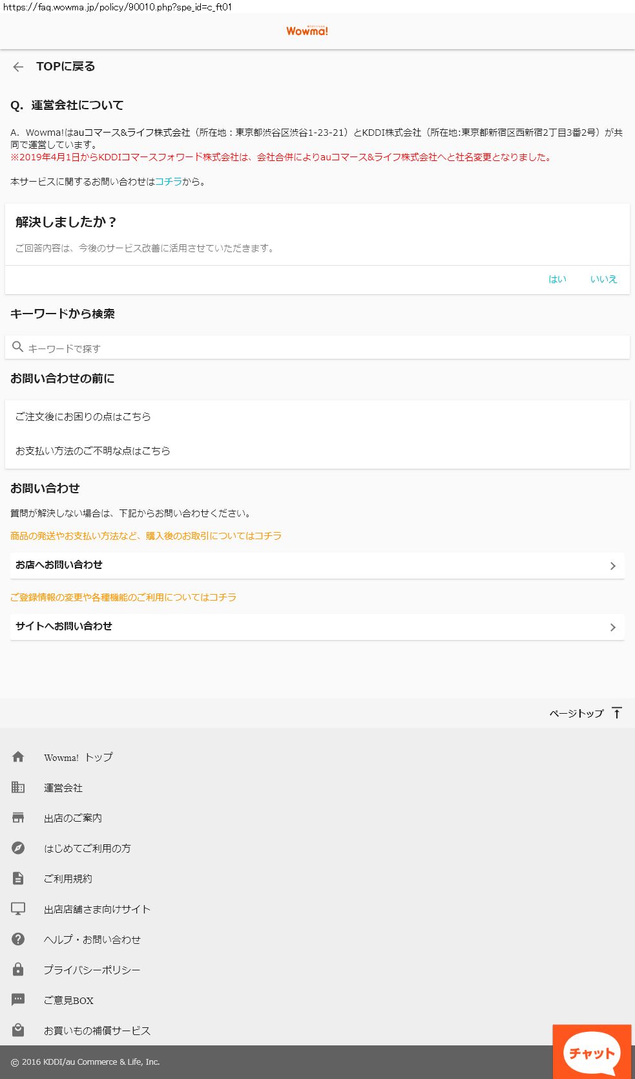Expand お店へお問い合わせ row chevron
Screen dimensions: 635x1079
[x=612, y=566]
